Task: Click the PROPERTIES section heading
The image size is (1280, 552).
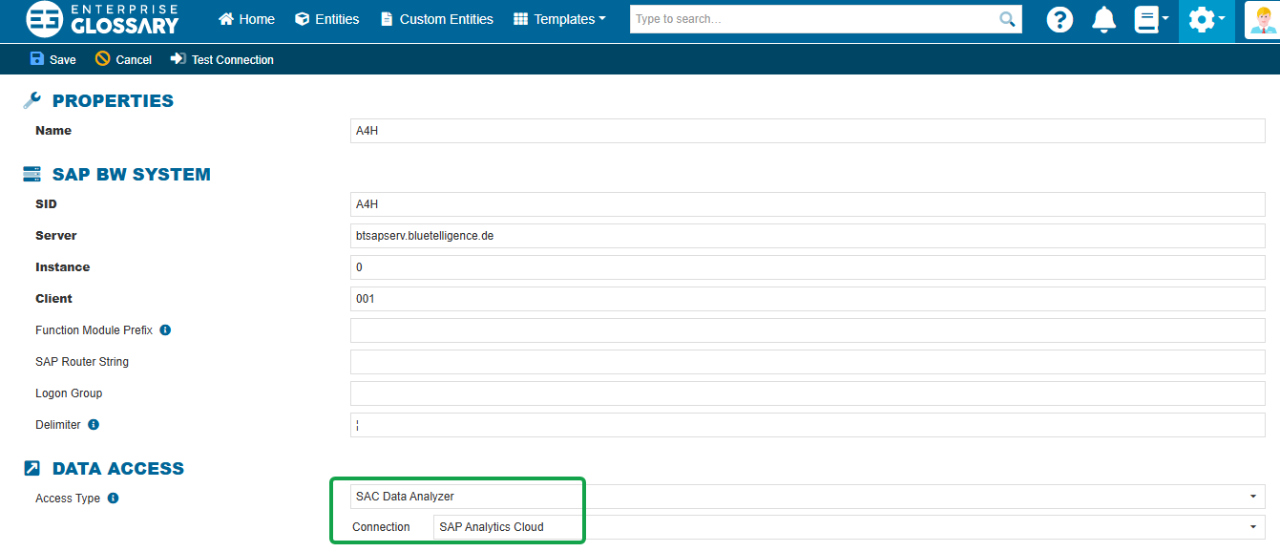Action: (x=113, y=100)
